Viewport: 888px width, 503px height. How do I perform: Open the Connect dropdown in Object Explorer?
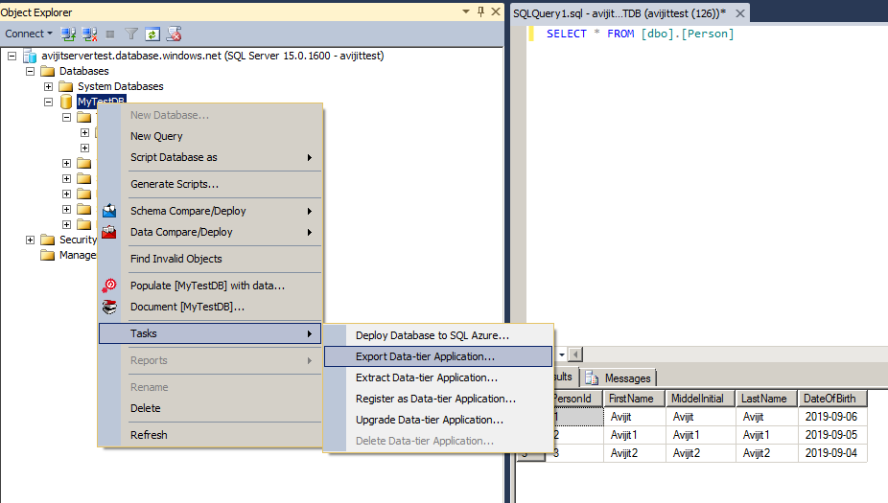(29, 34)
